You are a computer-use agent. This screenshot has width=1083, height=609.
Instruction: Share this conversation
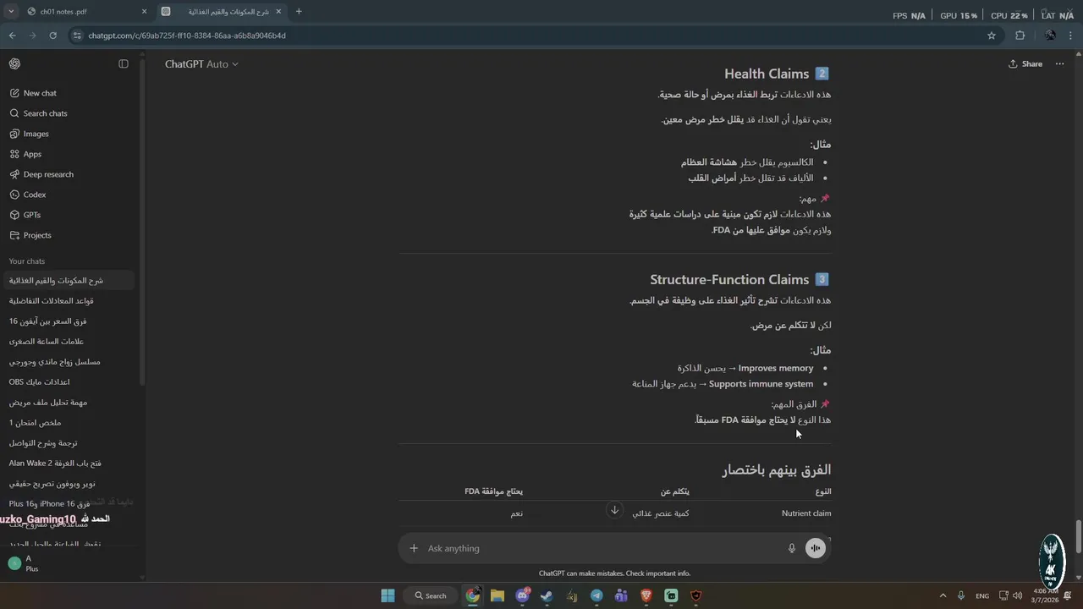coord(1025,64)
